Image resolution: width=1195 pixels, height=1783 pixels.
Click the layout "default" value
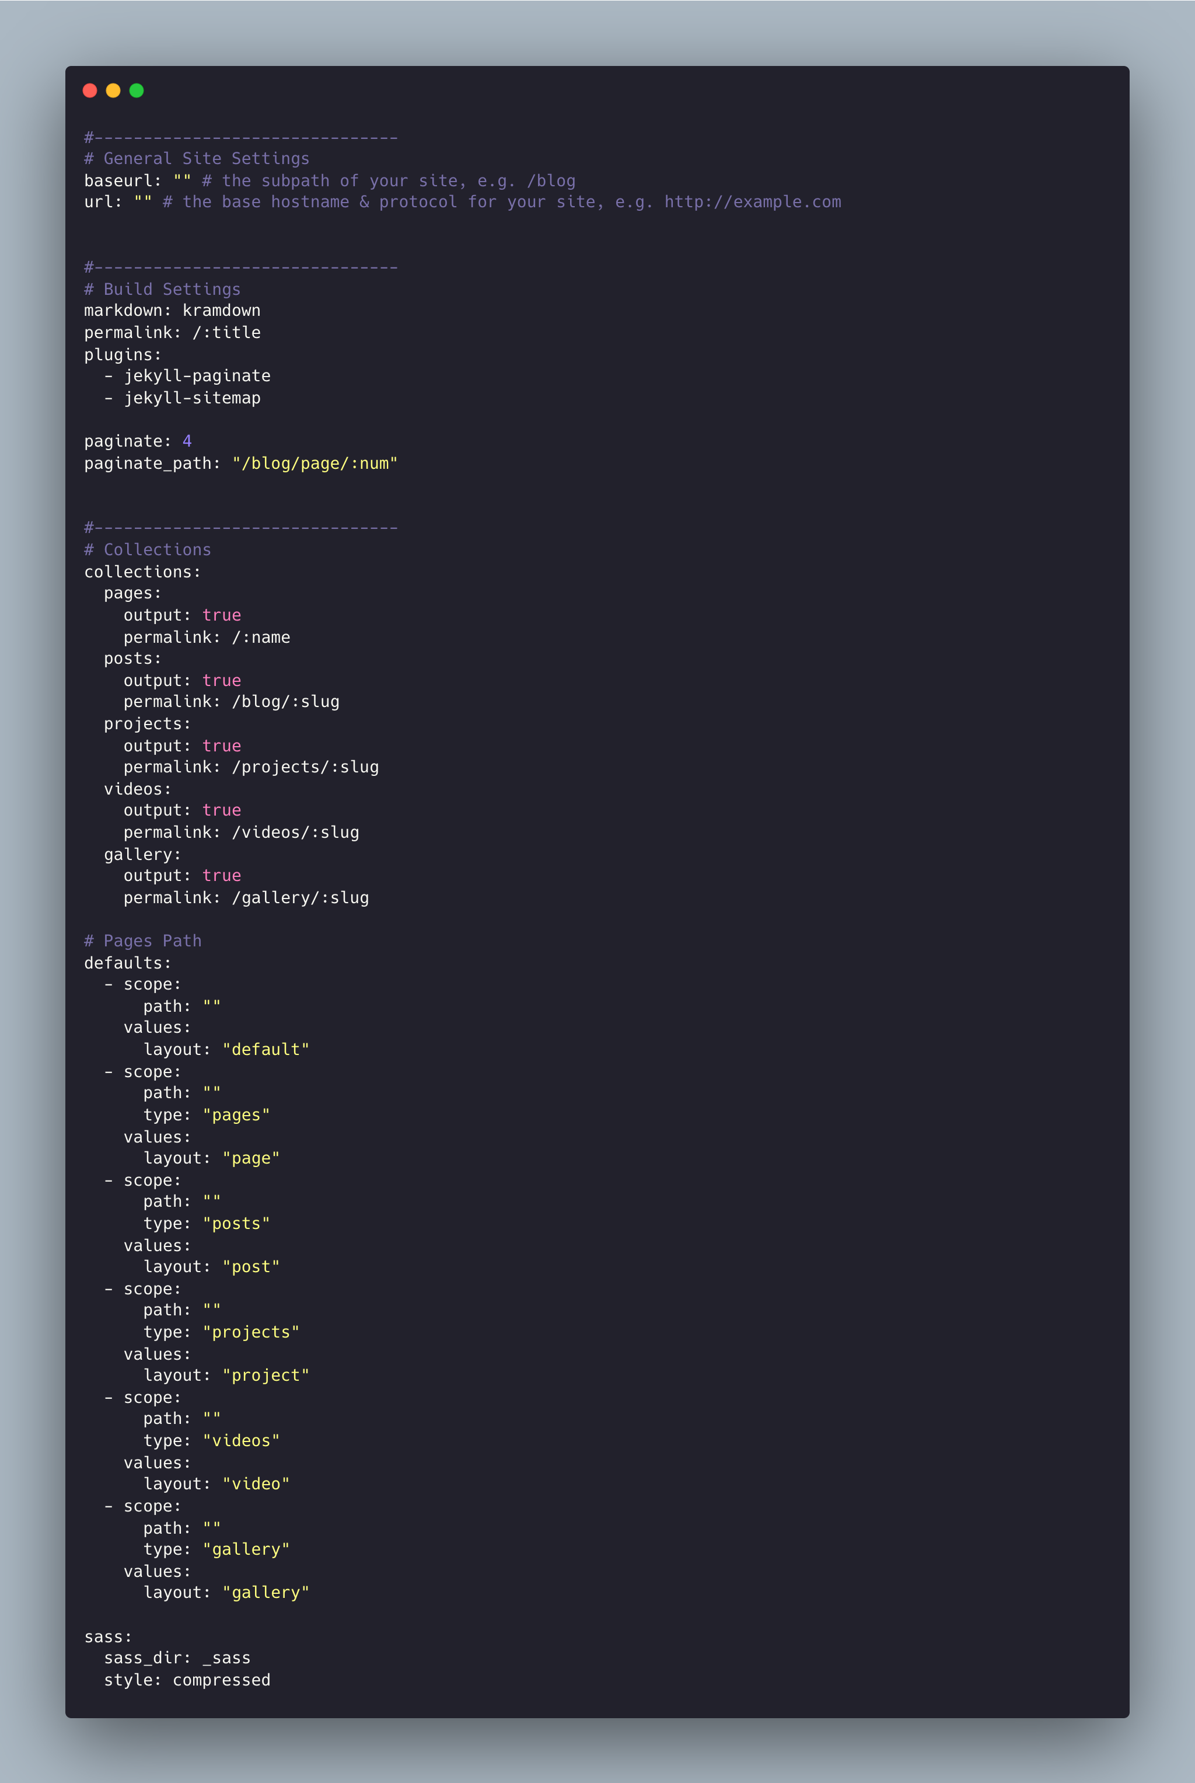pyautogui.click(x=266, y=1050)
